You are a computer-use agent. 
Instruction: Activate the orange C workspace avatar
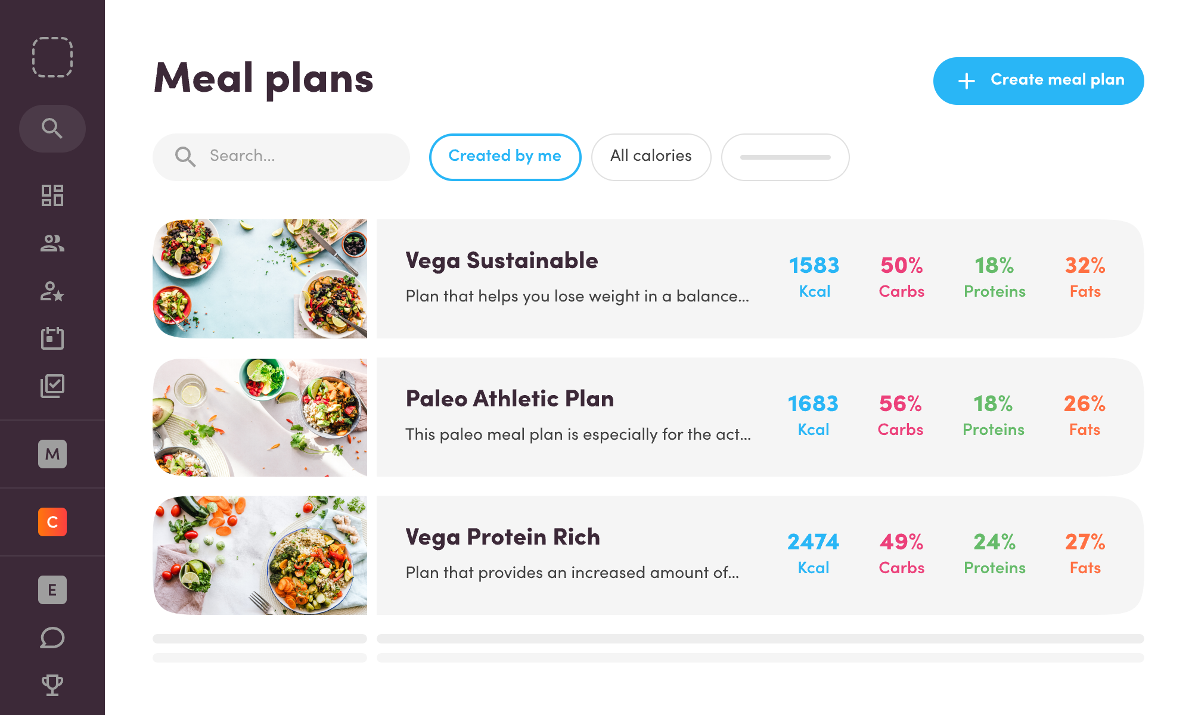[x=52, y=523]
